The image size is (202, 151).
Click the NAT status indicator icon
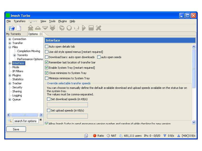click(108, 136)
